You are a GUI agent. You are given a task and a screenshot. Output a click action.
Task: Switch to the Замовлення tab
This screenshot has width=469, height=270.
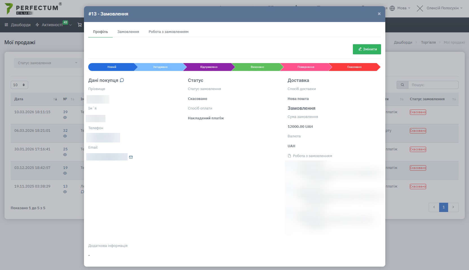(x=128, y=32)
